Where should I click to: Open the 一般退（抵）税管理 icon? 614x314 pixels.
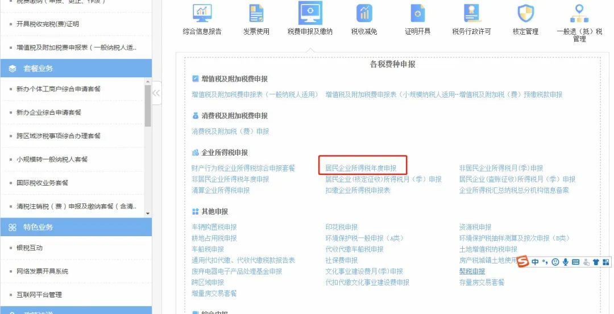pos(579,13)
